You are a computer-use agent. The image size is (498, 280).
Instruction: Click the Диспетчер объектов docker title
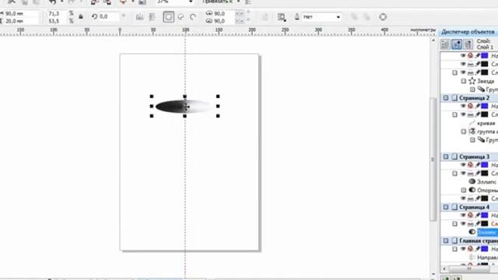click(x=468, y=32)
